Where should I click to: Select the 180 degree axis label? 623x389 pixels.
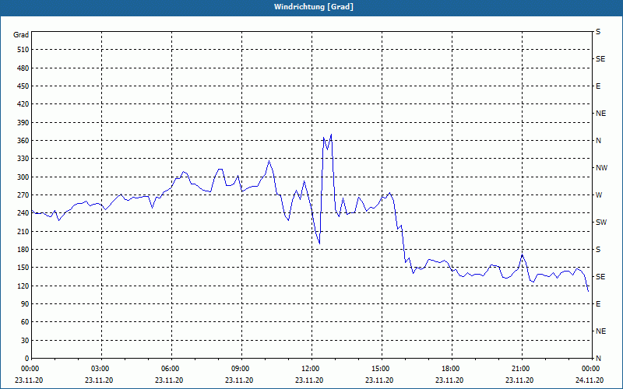pyautogui.click(x=23, y=250)
